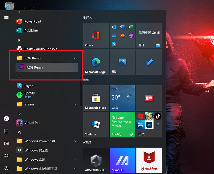
Task: Open the Pictures shortcut icon
Action: 7,143
